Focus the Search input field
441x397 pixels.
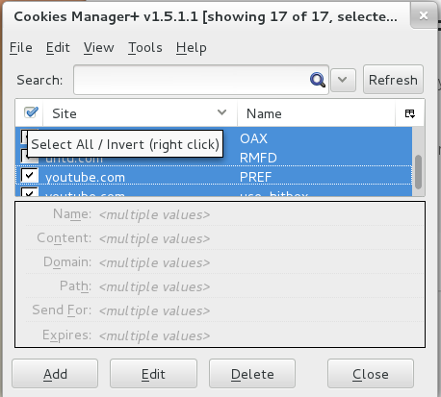192,80
